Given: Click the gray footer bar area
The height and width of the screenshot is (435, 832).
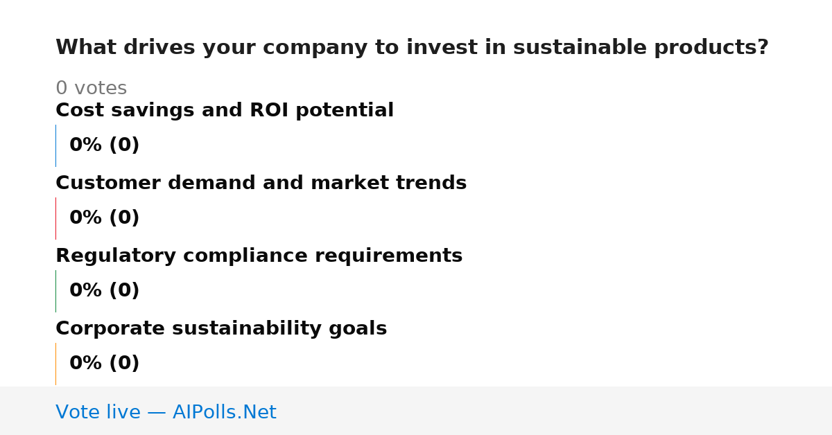Looking at the screenshot, I should [x=416, y=411].
